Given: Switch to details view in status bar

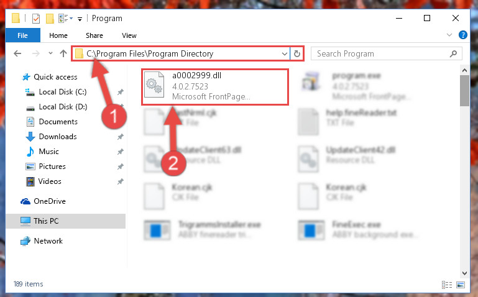Looking at the screenshot, I should click(446, 285).
